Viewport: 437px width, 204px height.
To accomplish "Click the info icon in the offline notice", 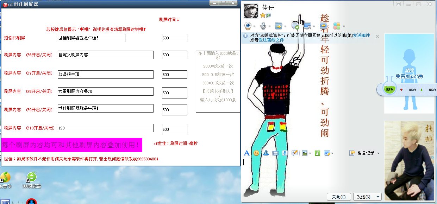I will (x=245, y=36).
